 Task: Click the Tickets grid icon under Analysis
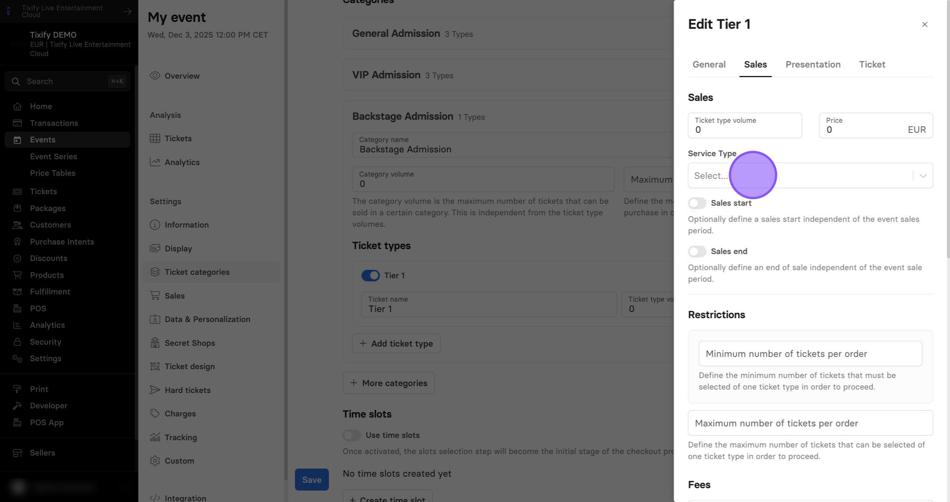coord(155,139)
